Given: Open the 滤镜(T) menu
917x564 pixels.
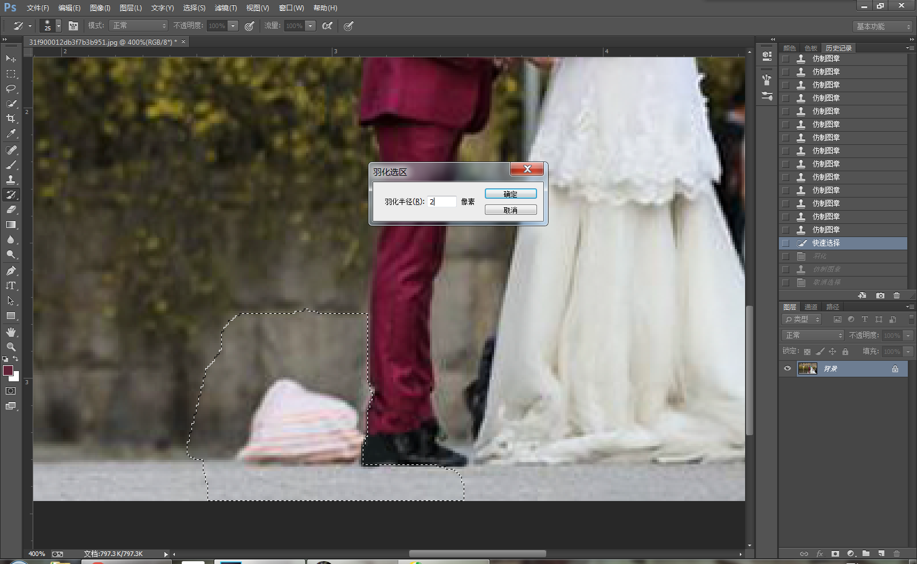Looking at the screenshot, I should pos(225,8).
